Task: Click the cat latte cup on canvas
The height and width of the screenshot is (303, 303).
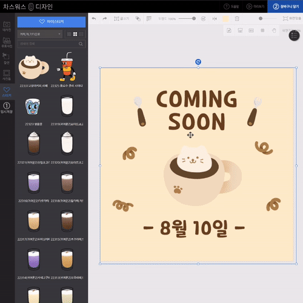Action: (x=202, y=176)
